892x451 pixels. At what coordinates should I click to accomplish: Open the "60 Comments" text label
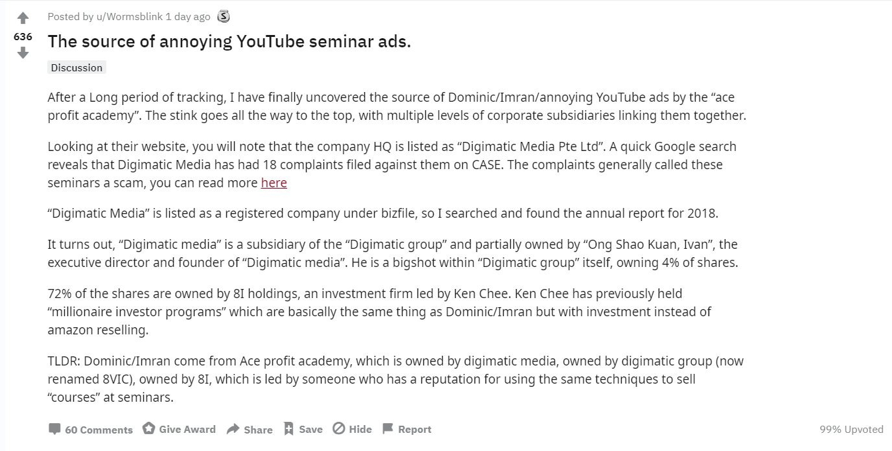coord(99,430)
